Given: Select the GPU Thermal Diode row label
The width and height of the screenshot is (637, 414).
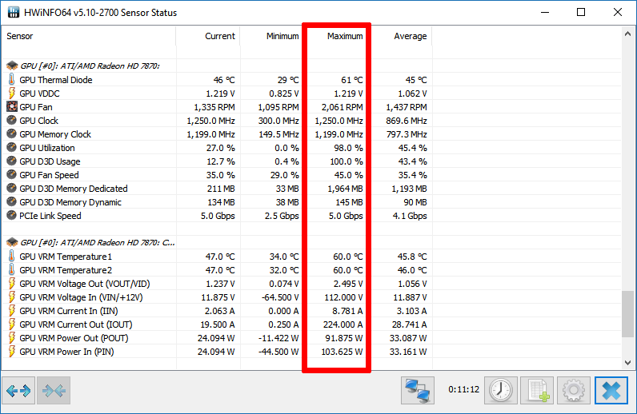Looking at the screenshot, I should (x=56, y=80).
